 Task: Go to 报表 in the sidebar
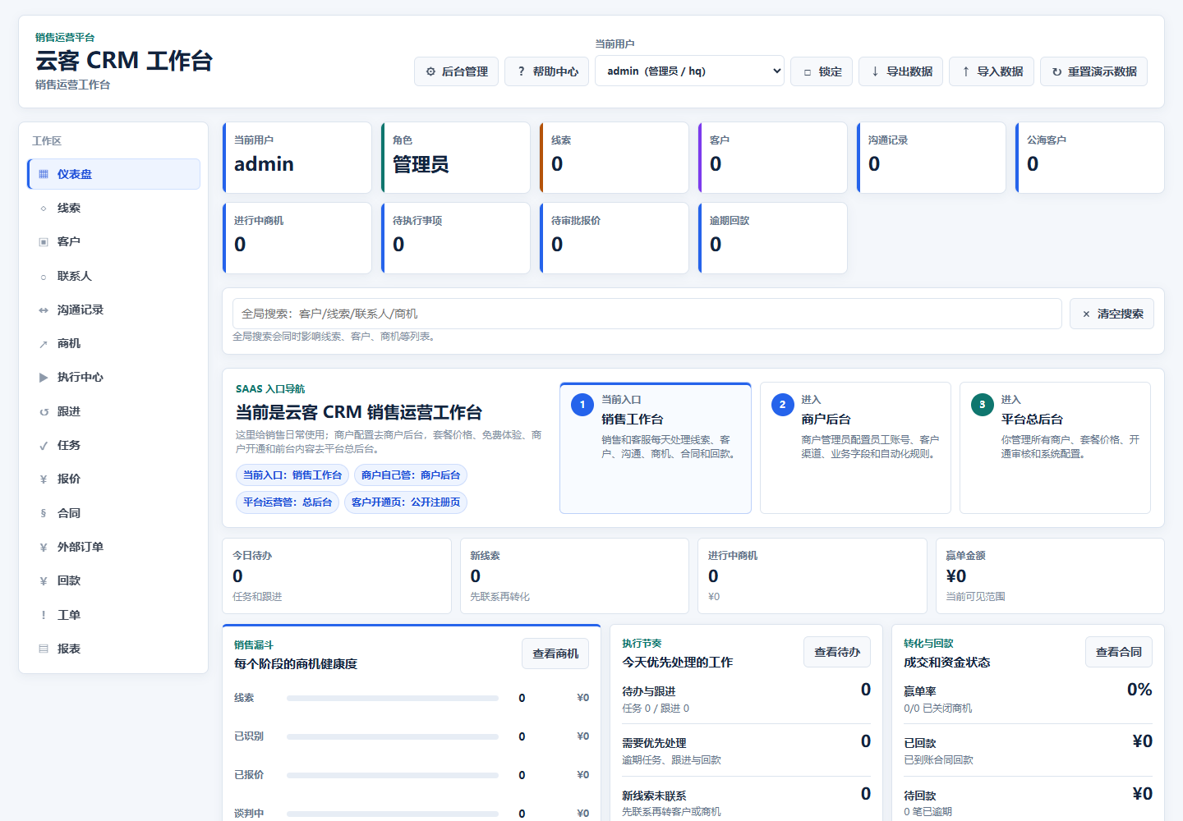click(x=113, y=649)
